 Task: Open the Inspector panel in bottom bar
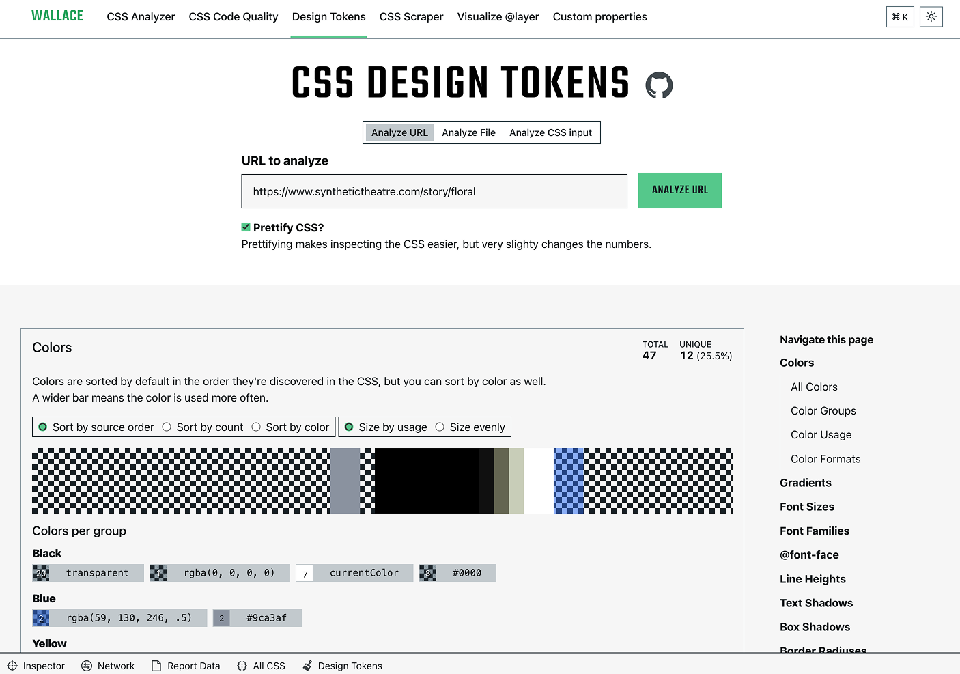coord(36,666)
